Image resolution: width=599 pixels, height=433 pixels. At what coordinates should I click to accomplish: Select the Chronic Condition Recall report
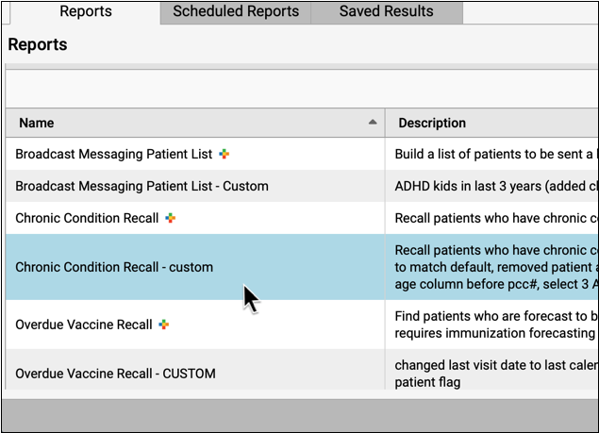click(87, 218)
